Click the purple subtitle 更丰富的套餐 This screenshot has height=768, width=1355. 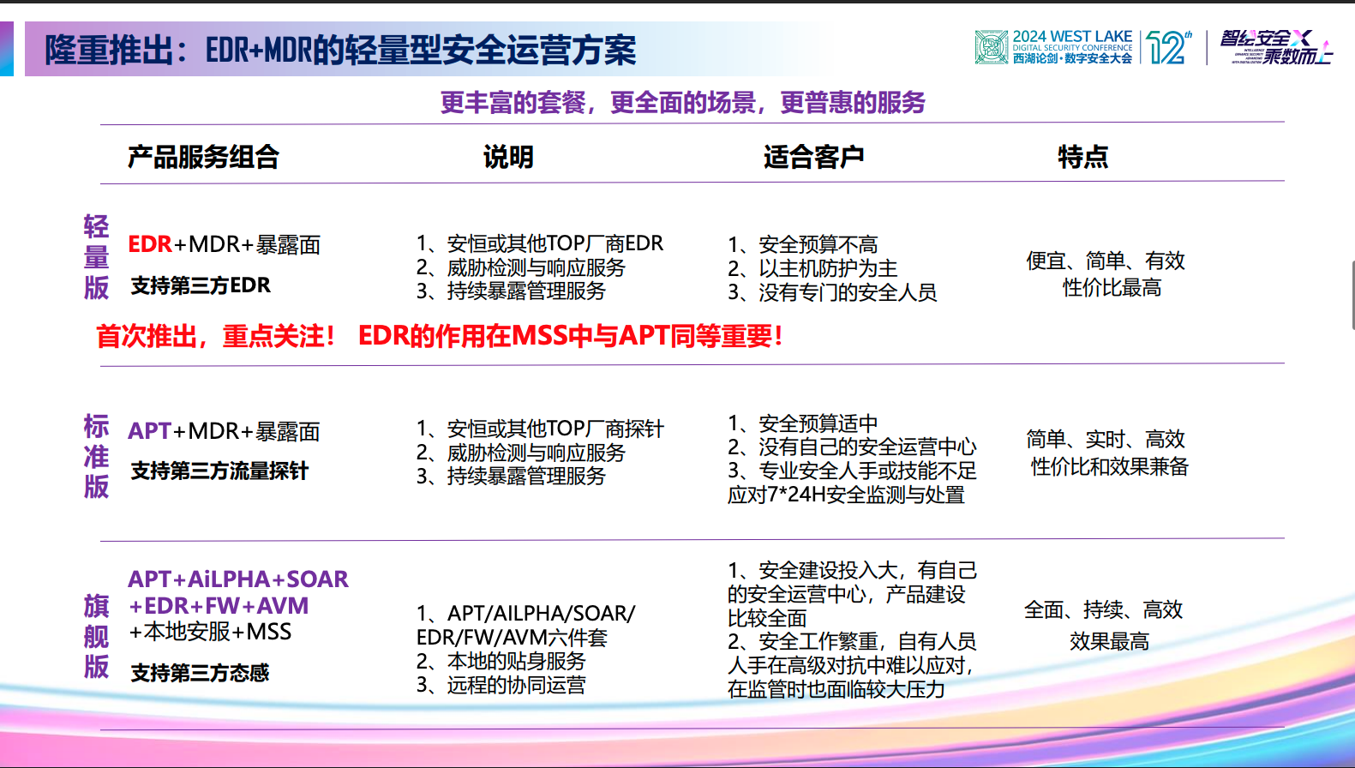coord(682,103)
